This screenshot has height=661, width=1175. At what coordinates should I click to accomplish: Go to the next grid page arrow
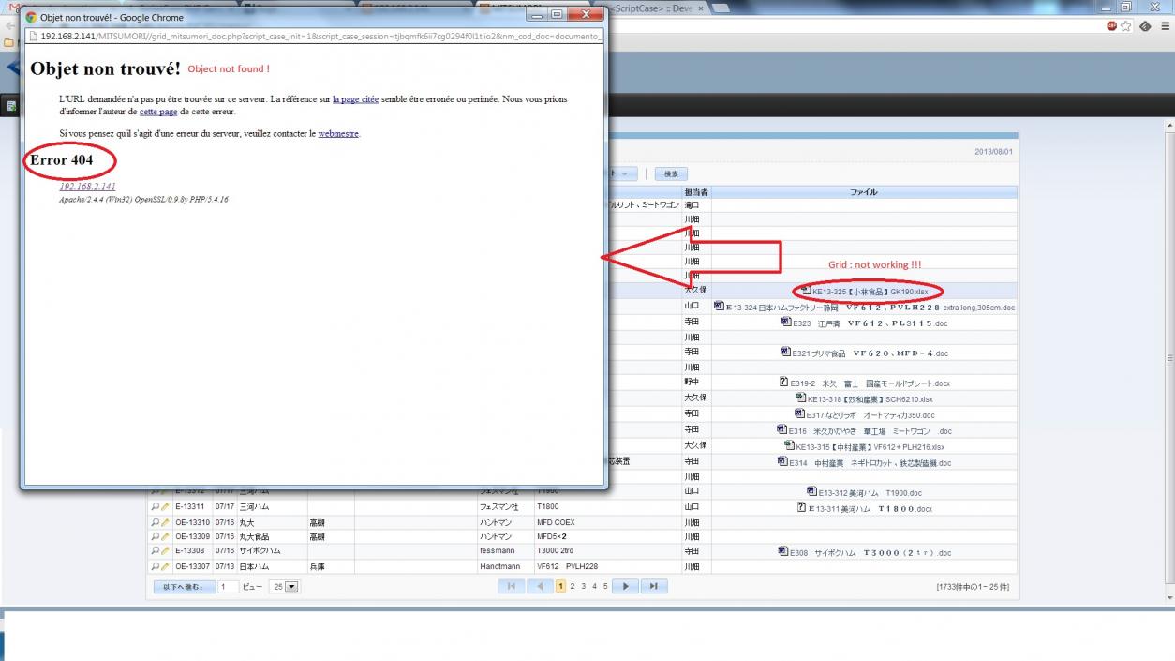625,586
